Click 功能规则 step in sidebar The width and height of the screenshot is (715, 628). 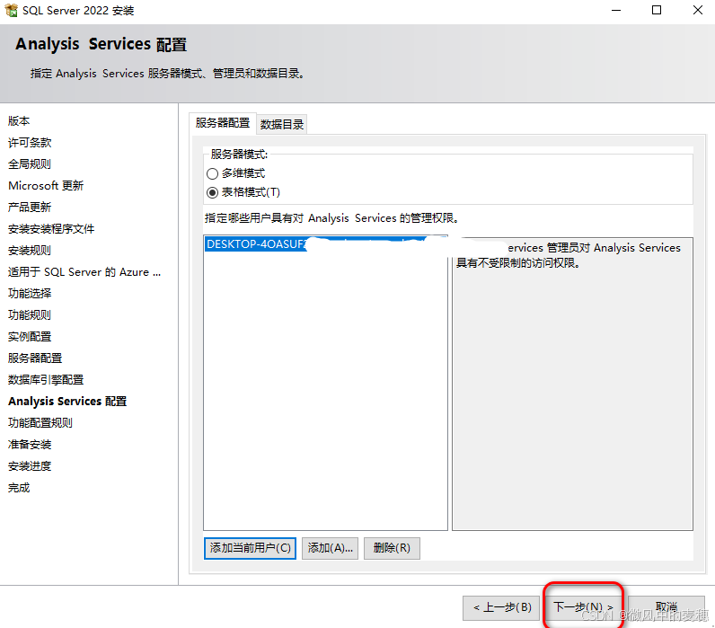tap(30, 315)
